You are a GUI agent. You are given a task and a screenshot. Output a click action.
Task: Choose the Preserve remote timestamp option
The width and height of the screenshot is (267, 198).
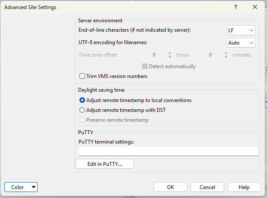tap(82, 120)
